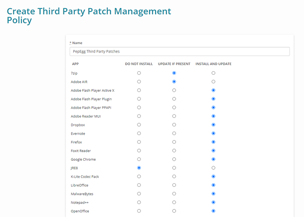The width and height of the screenshot is (304, 222).
Task: Set Google Chrome to Do Not Install
Action: pyautogui.click(x=139, y=159)
